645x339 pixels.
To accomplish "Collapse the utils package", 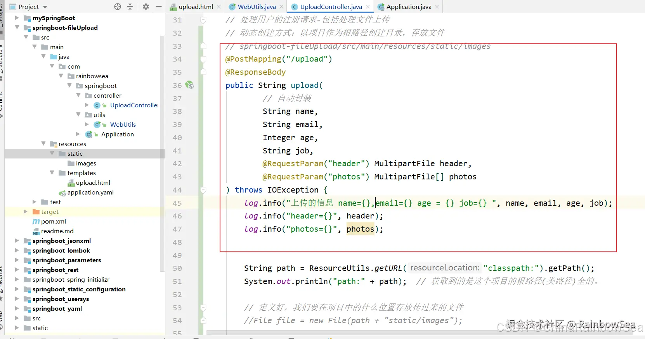I will tap(78, 115).
